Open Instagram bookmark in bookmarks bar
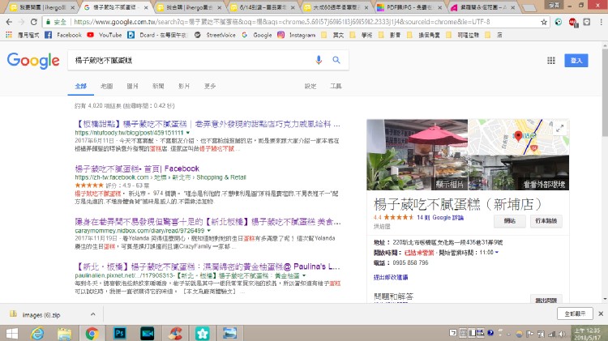This screenshot has width=608, height=341. tap(297, 35)
